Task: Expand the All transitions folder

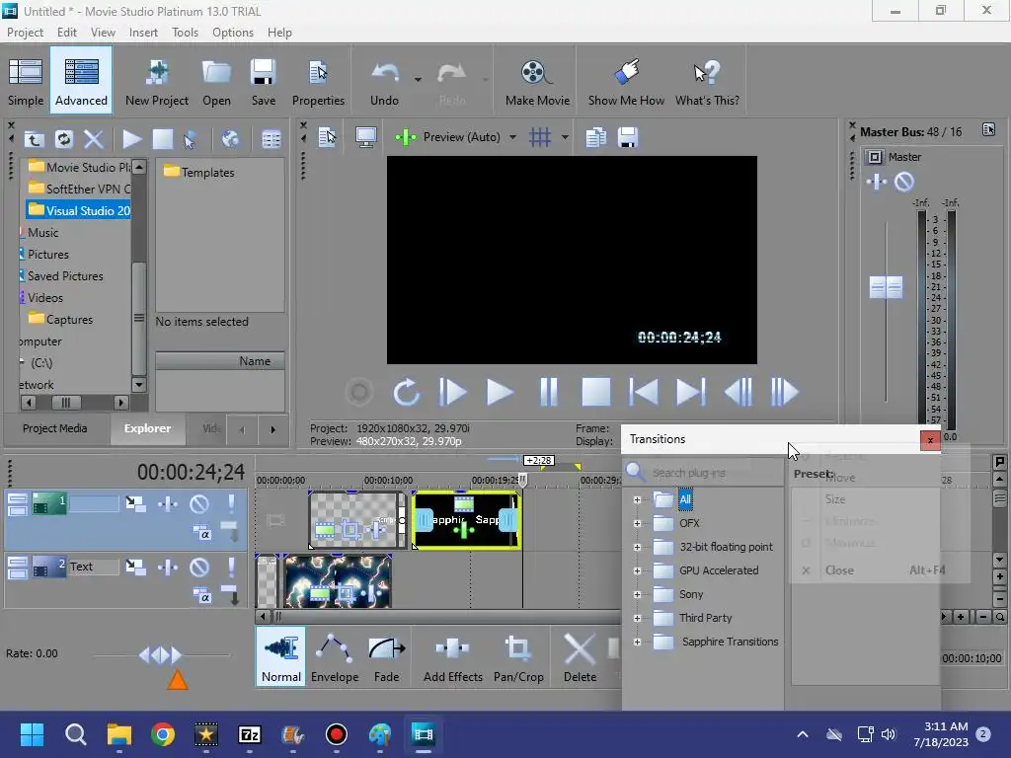Action: (x=637, y=499)
